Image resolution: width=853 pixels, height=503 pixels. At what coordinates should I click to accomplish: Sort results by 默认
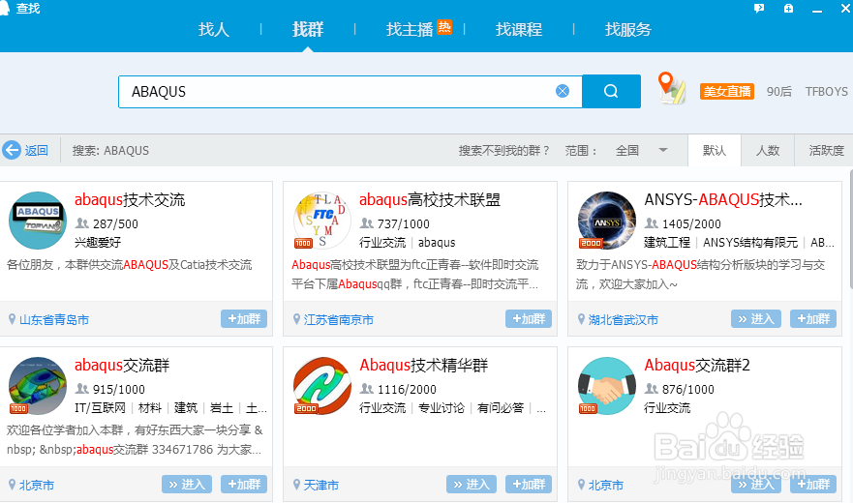coord(715,150)
